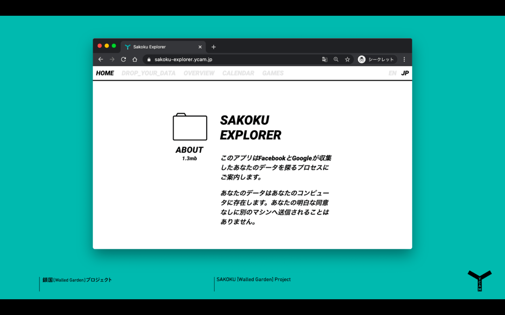Bookmark this page with the star
Screen dimensions: 505x315
tap(347, 59)
